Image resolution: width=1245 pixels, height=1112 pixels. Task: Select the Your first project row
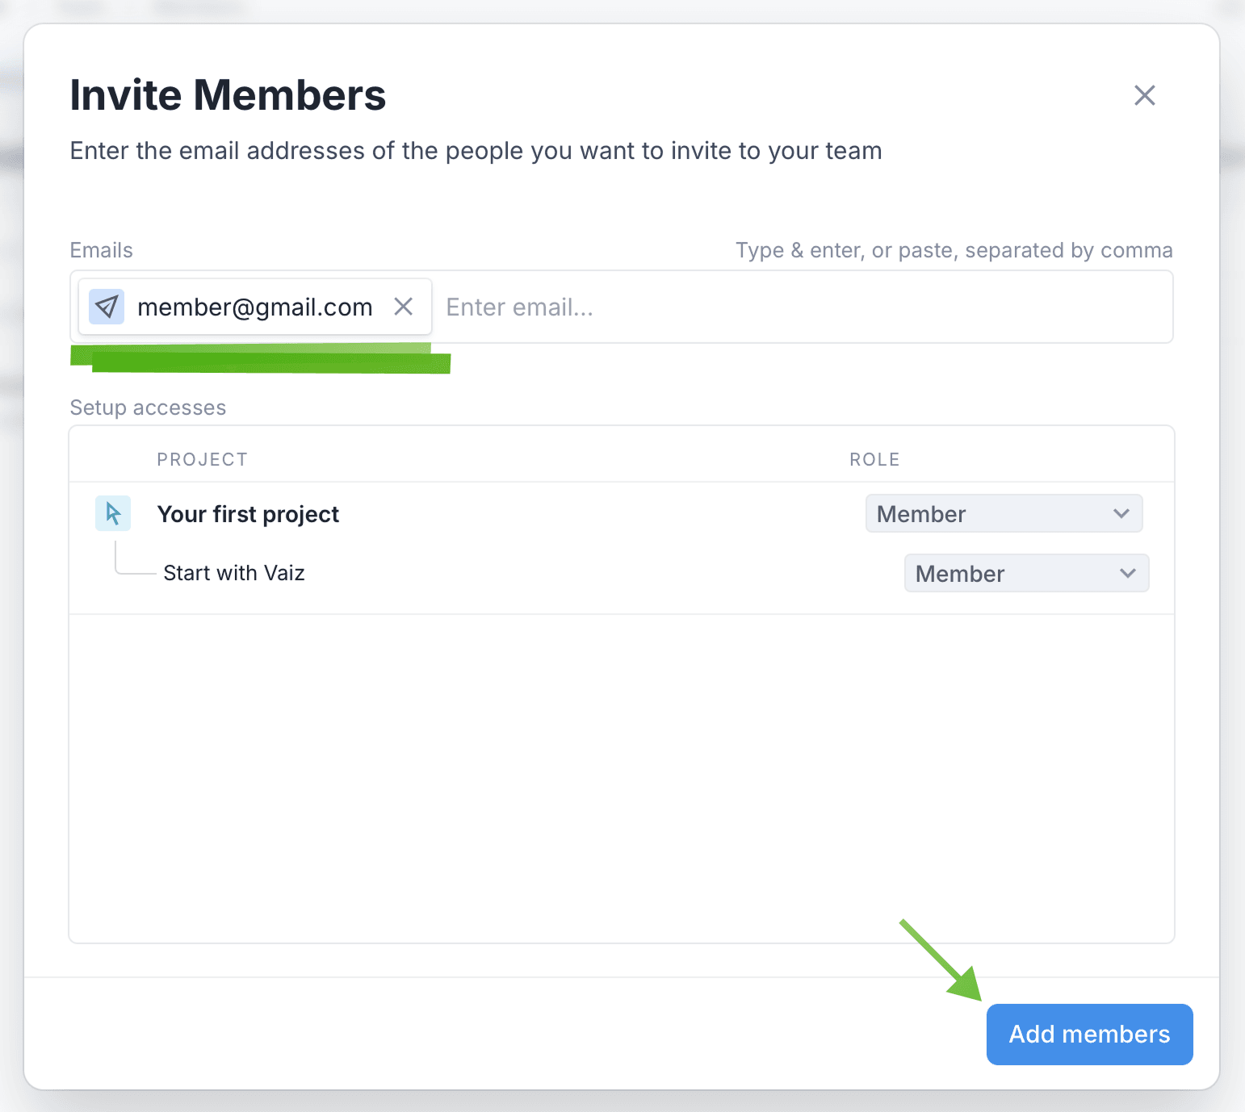coord(248,514)
